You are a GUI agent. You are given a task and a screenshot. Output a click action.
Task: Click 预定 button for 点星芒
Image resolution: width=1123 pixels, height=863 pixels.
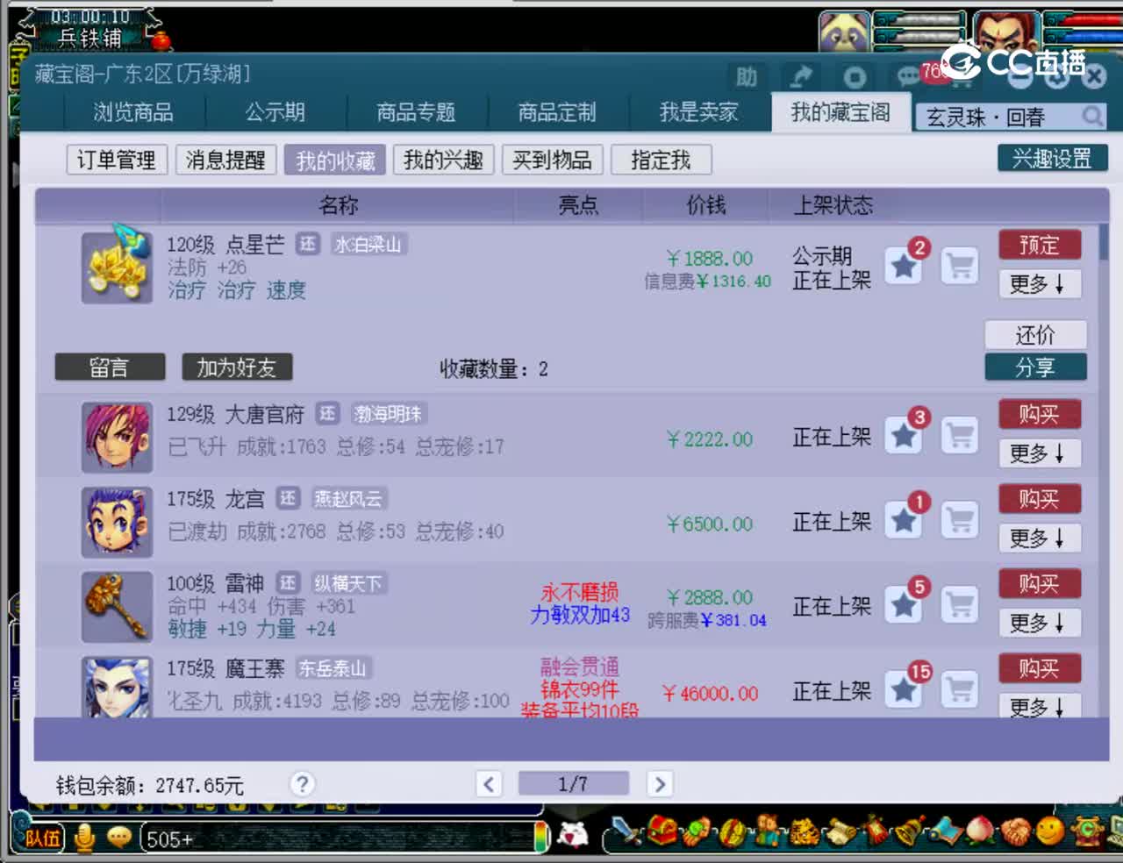coord(1039,245)
